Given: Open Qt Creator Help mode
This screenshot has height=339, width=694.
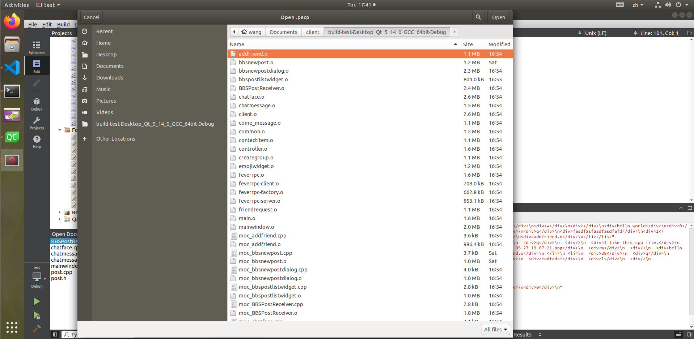Looking at the screenshot, I should pos(37,141).
